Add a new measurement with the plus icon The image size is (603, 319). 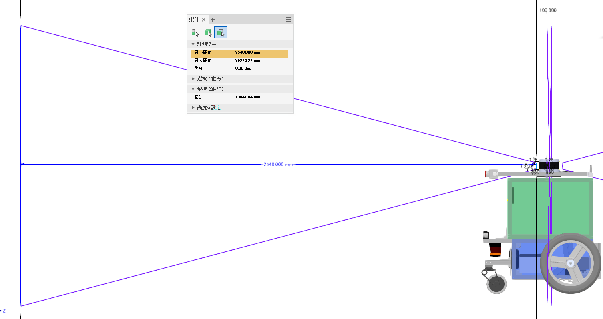[x=213, y=19]
